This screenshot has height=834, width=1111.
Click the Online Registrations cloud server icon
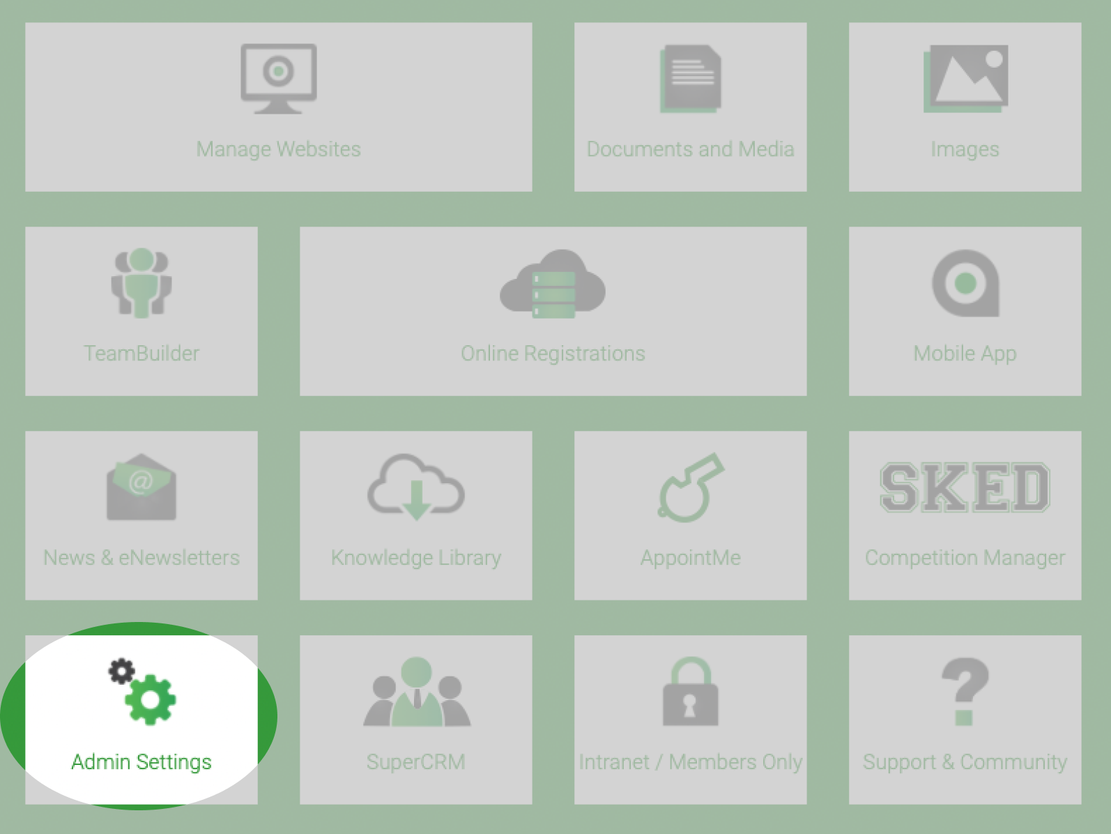(553, 283)
